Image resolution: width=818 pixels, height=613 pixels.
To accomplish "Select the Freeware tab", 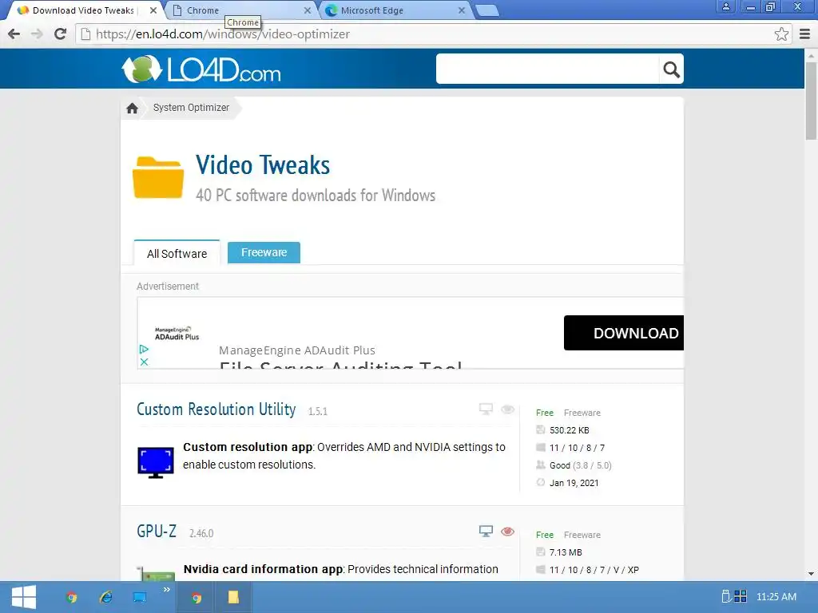I will pos(264,252).
